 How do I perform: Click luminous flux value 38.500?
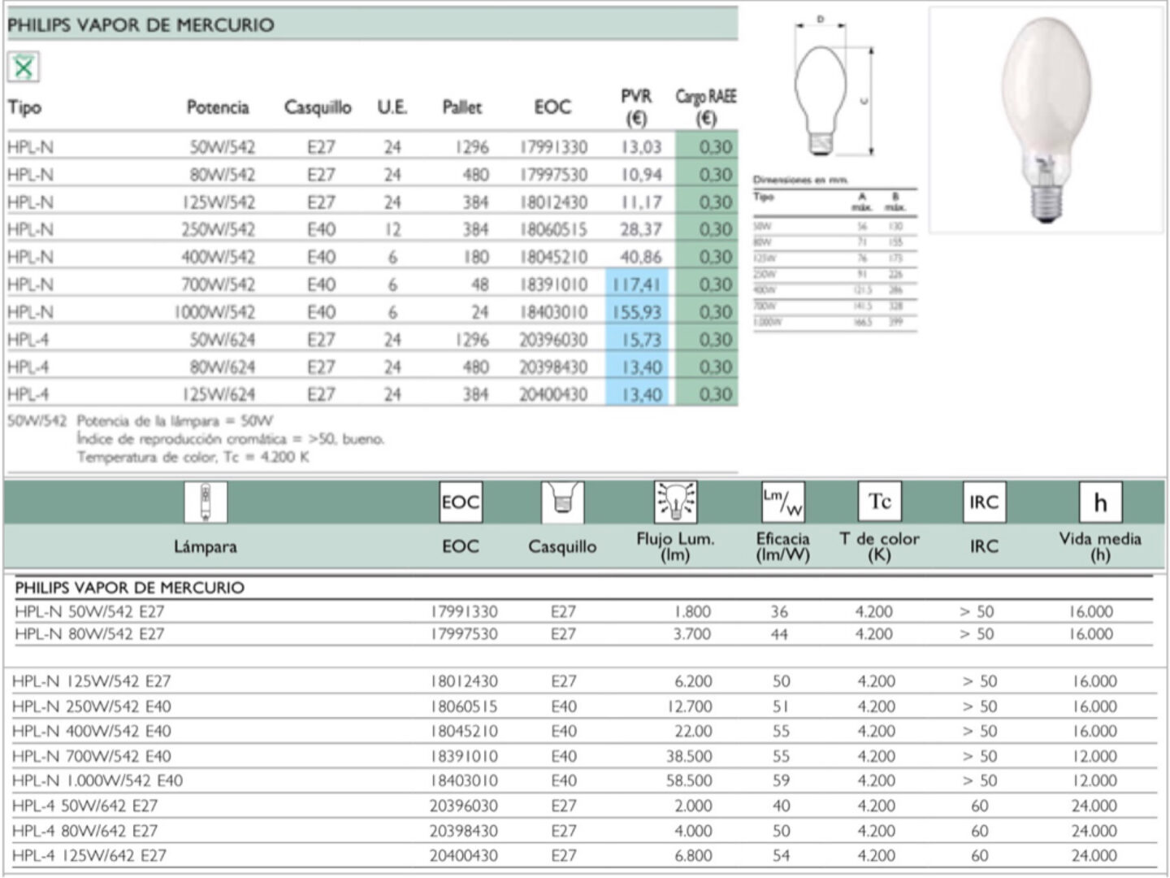click(689, 756)
